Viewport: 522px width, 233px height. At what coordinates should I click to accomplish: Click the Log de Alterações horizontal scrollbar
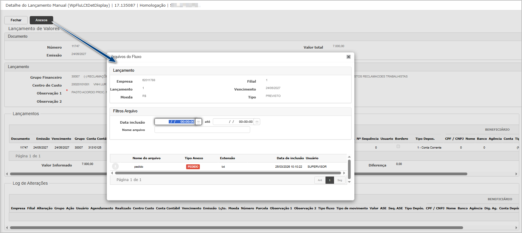(236, 228)
